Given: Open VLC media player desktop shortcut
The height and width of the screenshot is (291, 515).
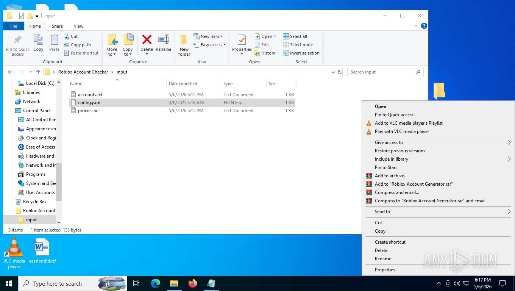Looking at the screenshot, I should coord(14,253).
